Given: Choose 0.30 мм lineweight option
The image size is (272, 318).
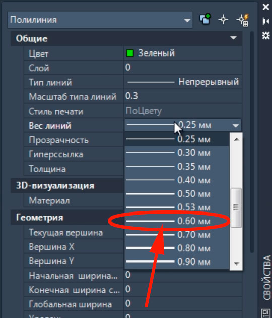Looking at the screenshot, I should 177,153.
